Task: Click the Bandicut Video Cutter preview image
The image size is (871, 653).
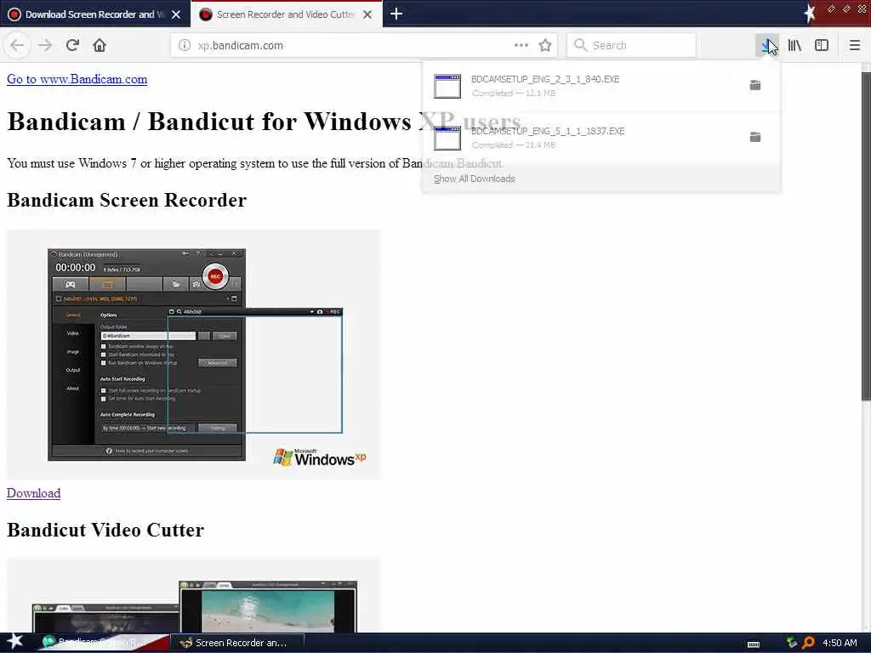Action: pos(194,595)
